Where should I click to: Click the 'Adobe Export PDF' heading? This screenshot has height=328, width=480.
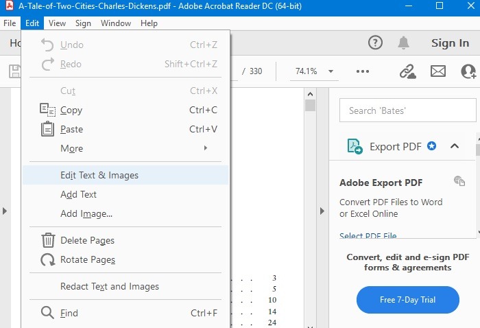[381, 183]
